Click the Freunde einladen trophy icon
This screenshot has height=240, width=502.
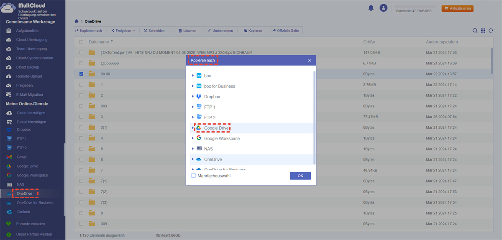(x=9, y=224)
